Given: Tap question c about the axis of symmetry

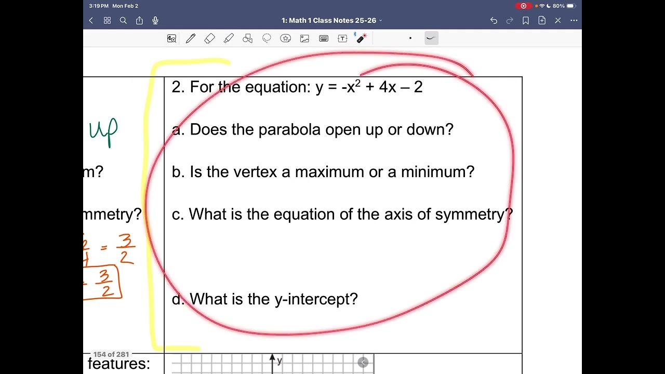Looking at the screenshot, I should (342, 214).
